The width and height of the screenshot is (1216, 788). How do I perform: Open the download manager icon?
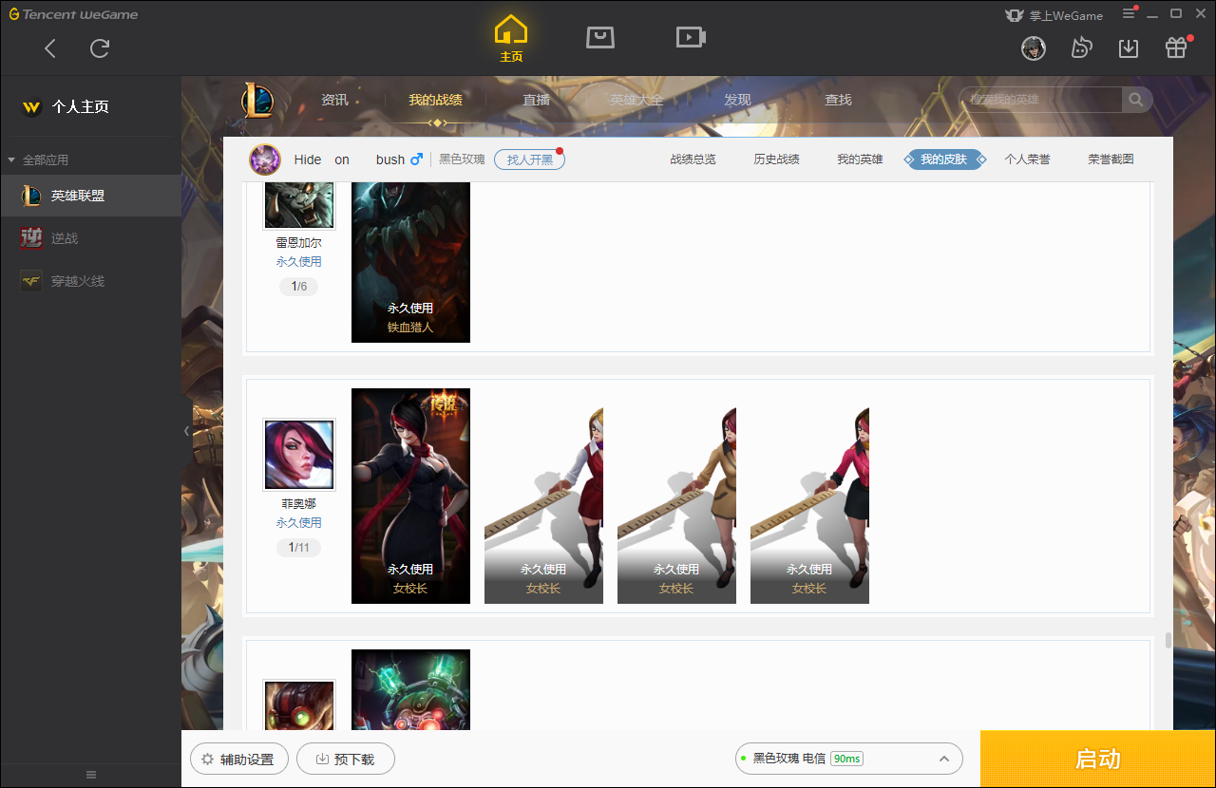pos(1129,47)
